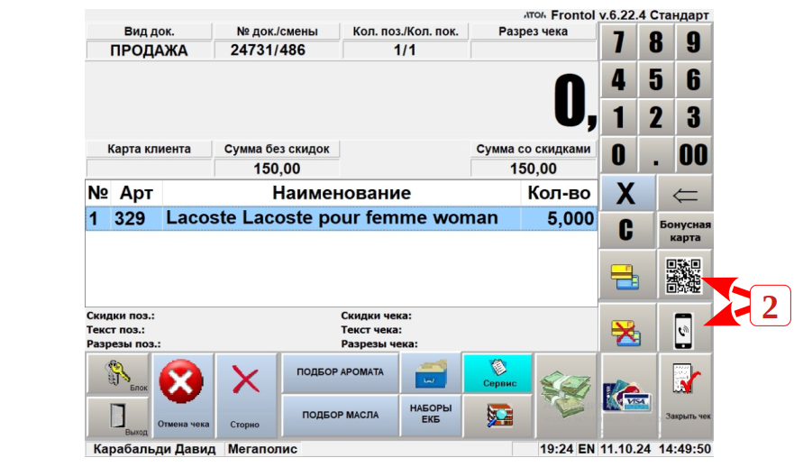The width and height of the screenshot is (803, 467).
Task: Click the 19:24 status bar entry
Action: (x=556, y=449)
